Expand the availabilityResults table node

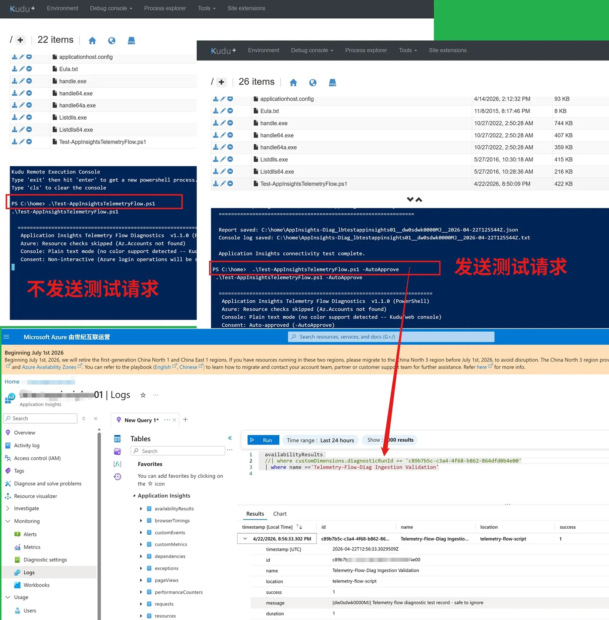(141, 509)
